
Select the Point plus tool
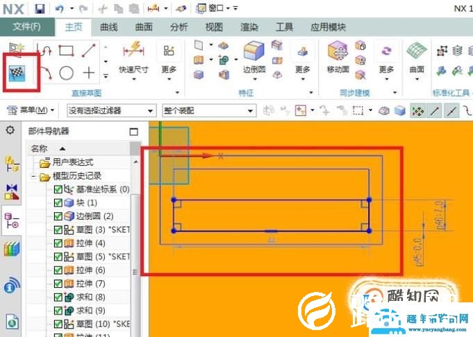click(x=89, y=73)
